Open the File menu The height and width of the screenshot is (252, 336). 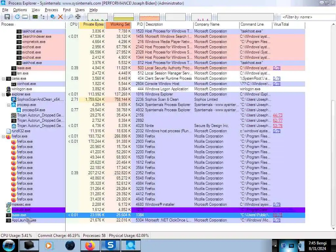coord(5,10)
